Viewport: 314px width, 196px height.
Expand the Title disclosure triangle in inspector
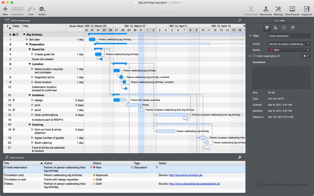click(250, 36)
